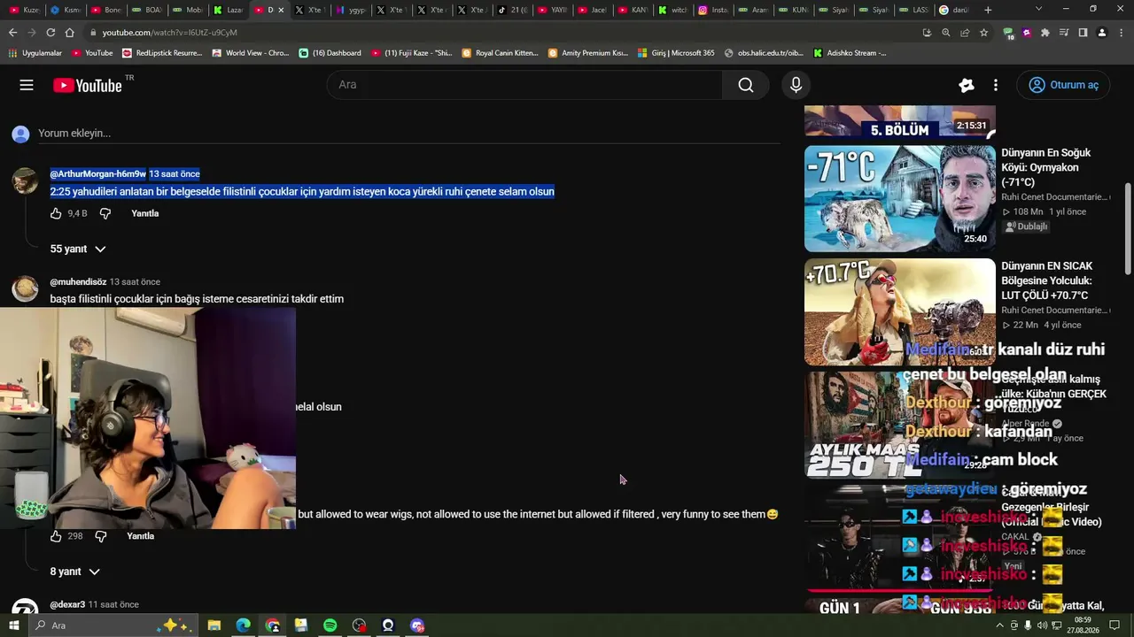The height and width of the screenshot is (637, 1134).
Task: Switch to the Insta tab
Action: (x=712, y=10)
